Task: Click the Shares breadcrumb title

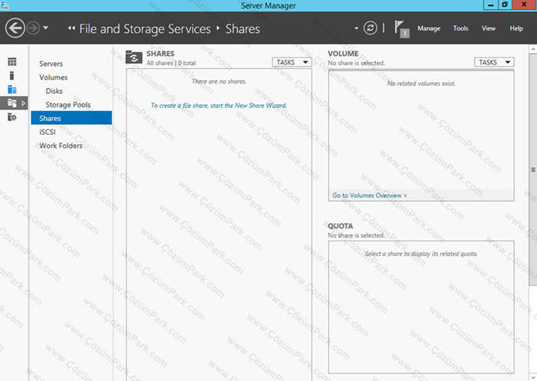Action: (x=242, y=29)
